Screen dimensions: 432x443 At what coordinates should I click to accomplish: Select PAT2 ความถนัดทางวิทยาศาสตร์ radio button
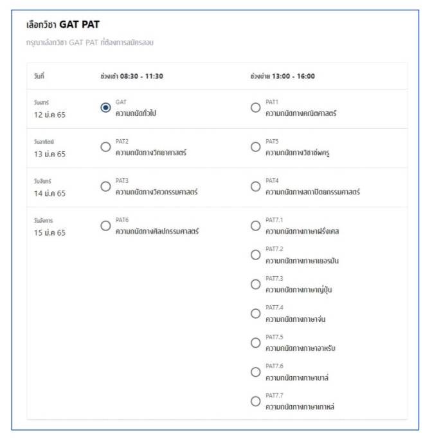[106, 147]
